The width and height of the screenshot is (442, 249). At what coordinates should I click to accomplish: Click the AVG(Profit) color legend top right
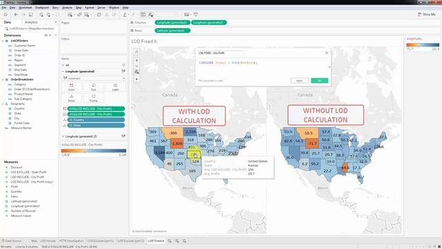(x=423, y=45)
